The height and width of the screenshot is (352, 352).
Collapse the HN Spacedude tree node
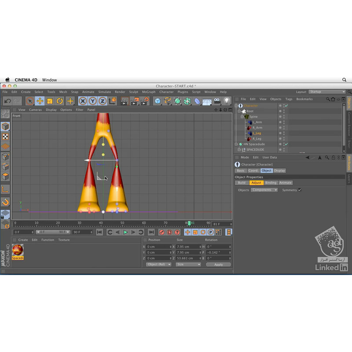coord(236,144)
